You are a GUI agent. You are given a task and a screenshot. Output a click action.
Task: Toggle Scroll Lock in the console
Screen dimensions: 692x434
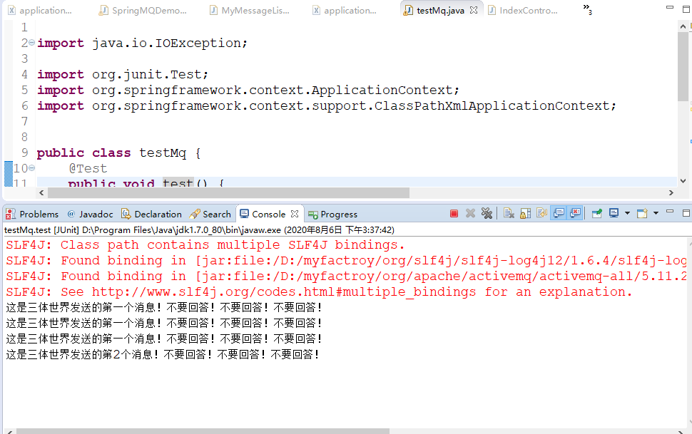525,213
